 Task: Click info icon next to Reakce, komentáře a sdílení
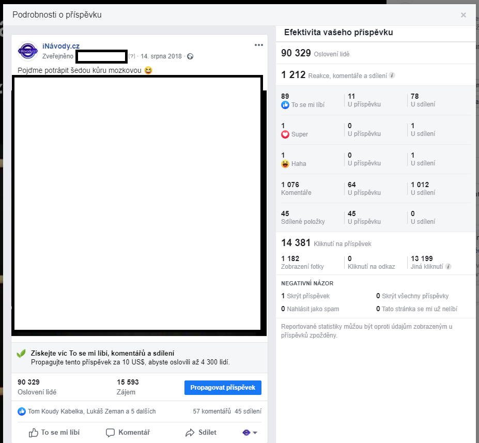click(x=392, y=75)
